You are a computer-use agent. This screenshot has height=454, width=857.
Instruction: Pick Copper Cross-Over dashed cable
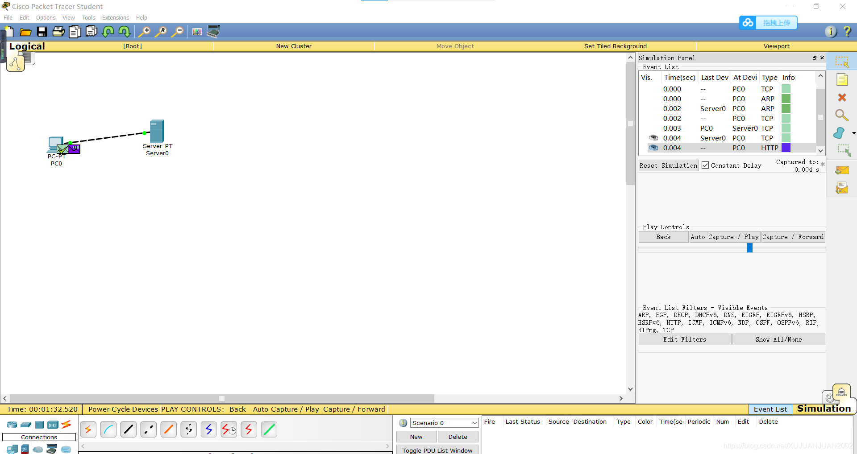point(149,429)
